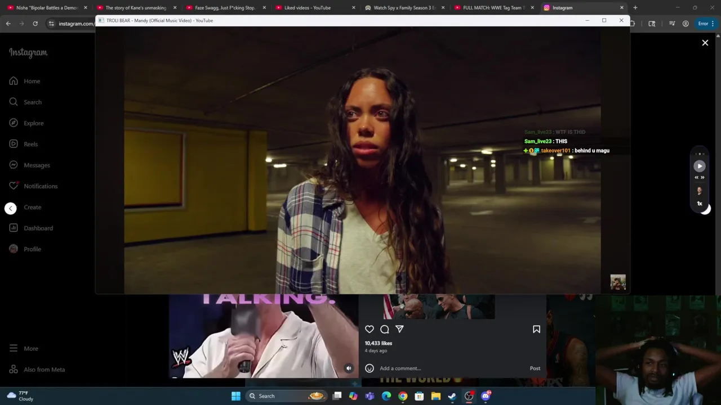This screenshot has height=405, width=721.
Task: Reload the Instagram page
Action: click(35, 24)
